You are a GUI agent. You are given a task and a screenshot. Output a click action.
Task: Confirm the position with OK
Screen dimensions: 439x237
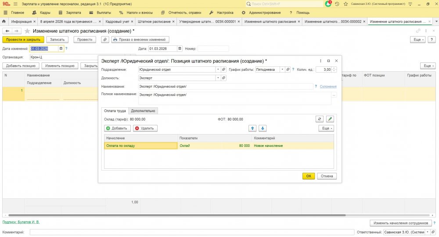[309, 176]
